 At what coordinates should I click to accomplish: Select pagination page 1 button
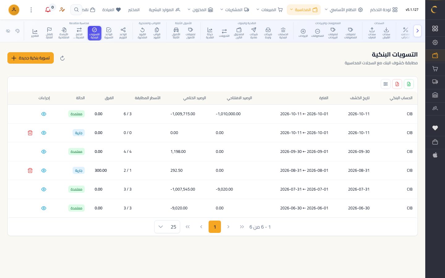tap(215, 227)
